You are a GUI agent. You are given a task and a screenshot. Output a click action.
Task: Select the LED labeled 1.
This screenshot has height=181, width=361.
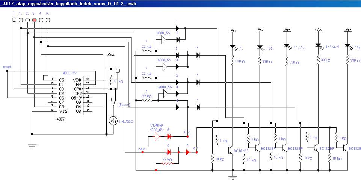tap(233, 47)
